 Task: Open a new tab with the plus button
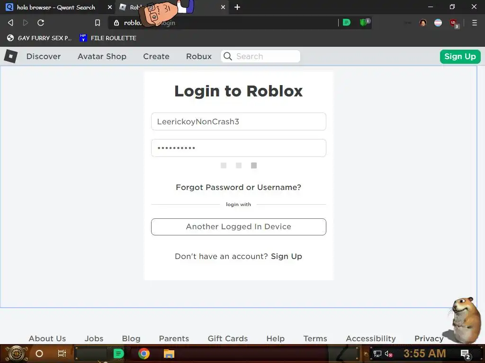pyautogui.click(x=237, y=7)
